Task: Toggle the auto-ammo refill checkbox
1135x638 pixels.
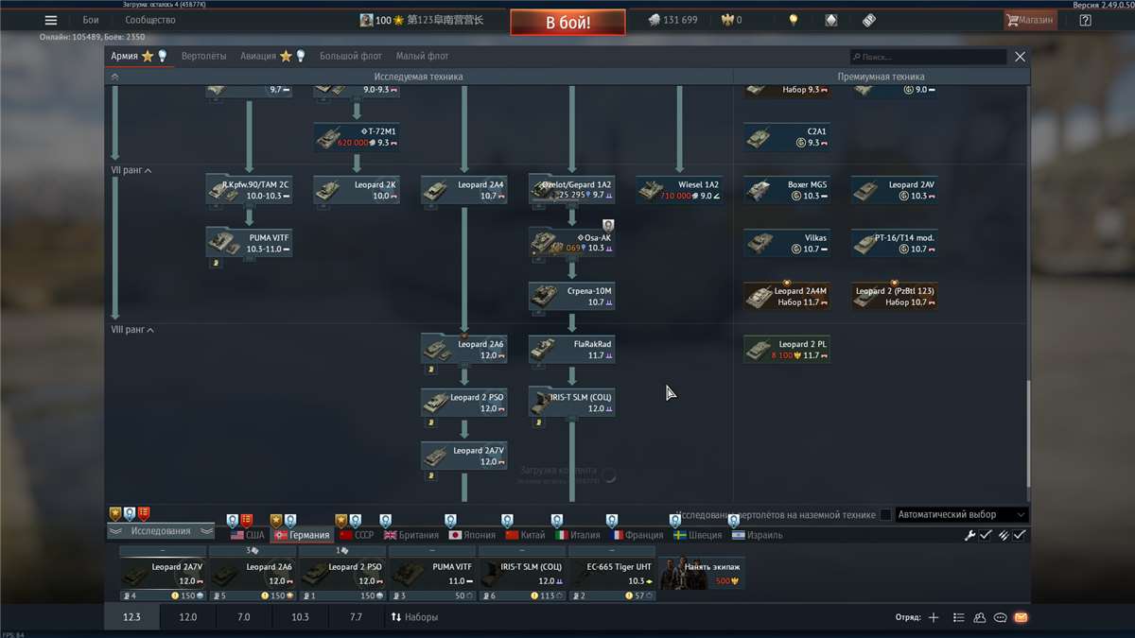Action: coord(1019,535)
